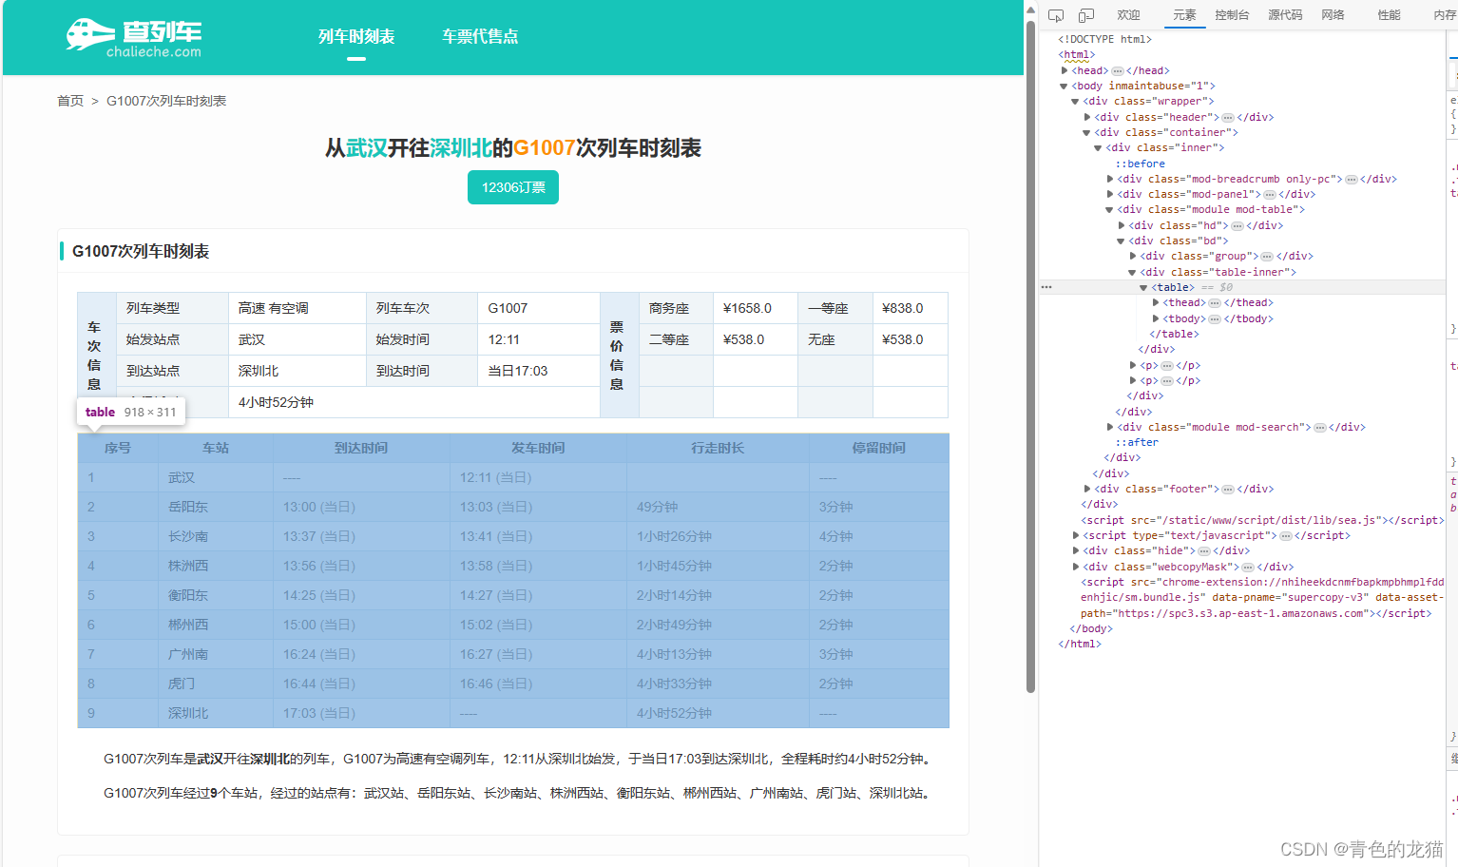Open the 衡阳东 station link
Viewport: 1458px width, 867px height.
[x=188, y=595]
